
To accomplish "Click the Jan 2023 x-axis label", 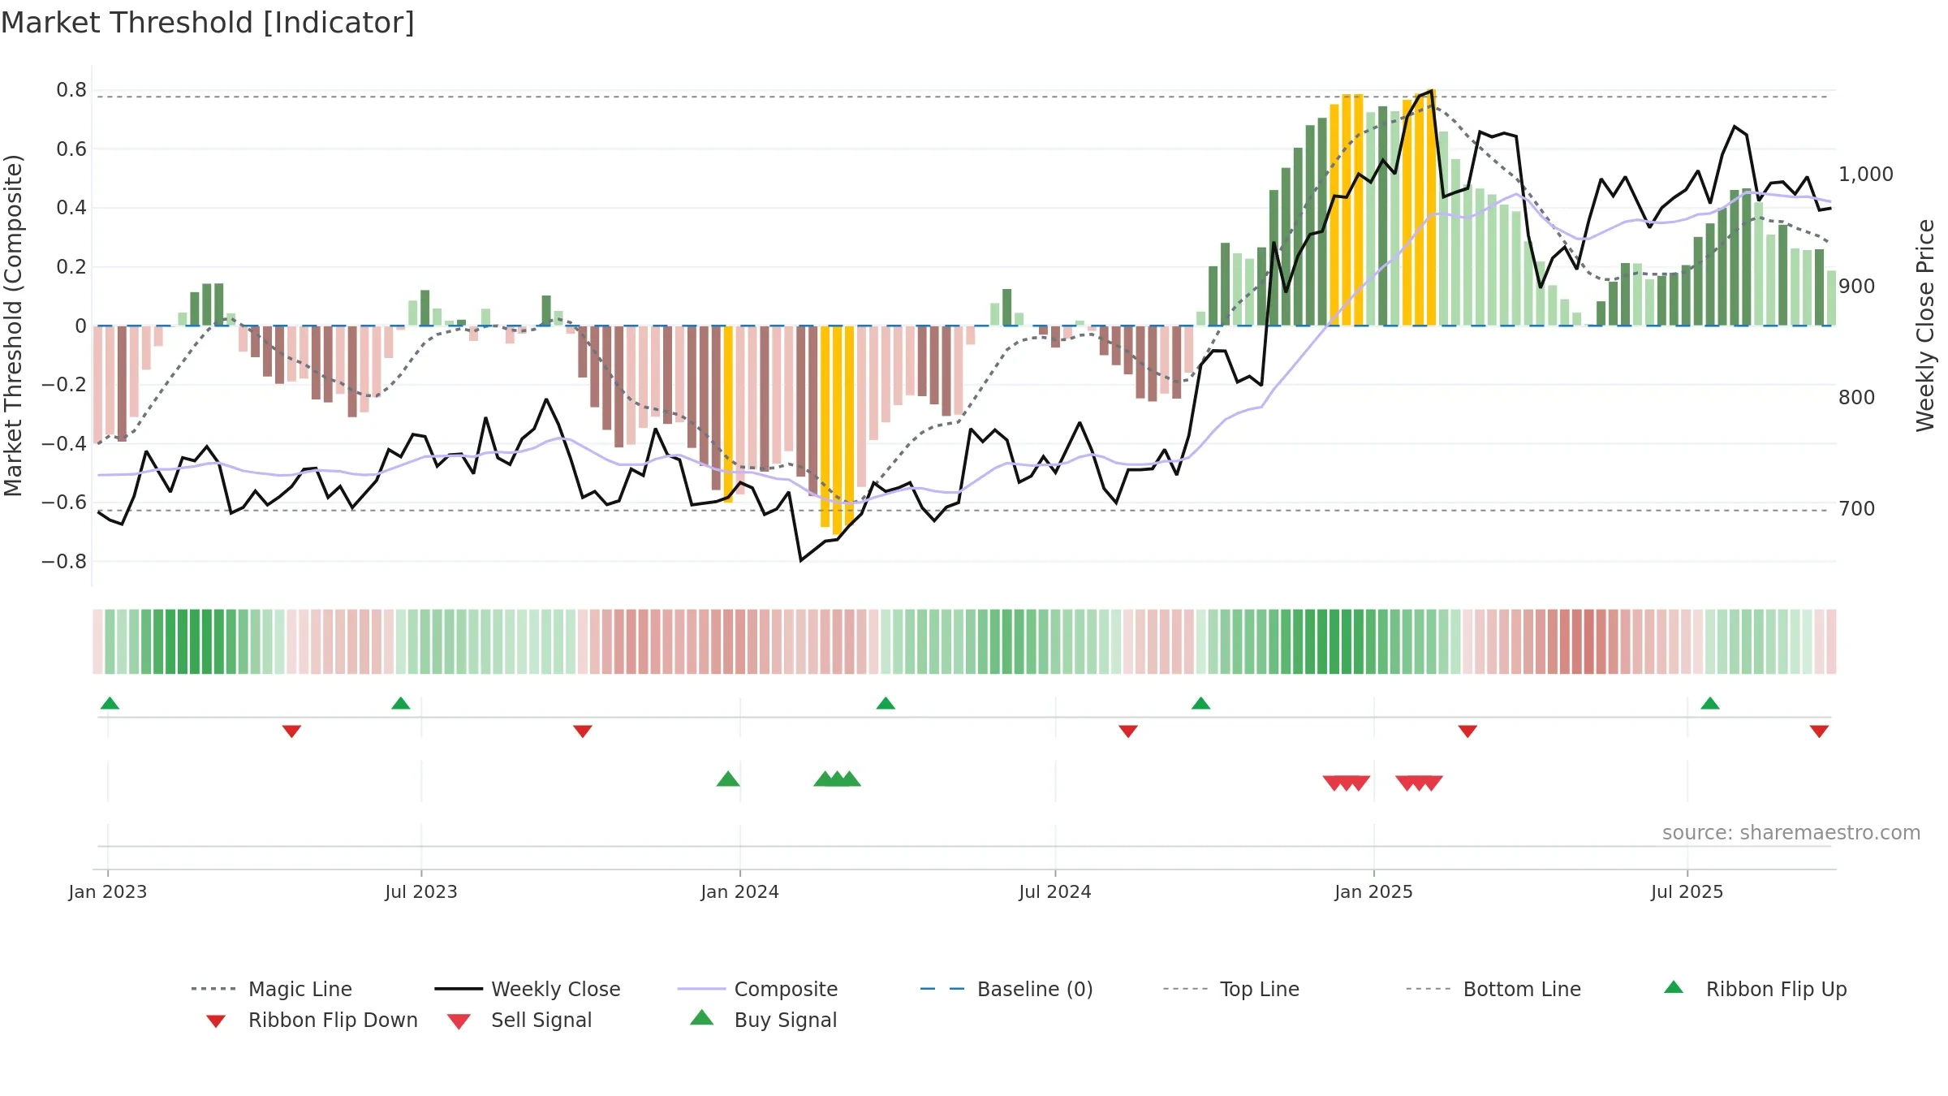I will [x=108, y=891].
